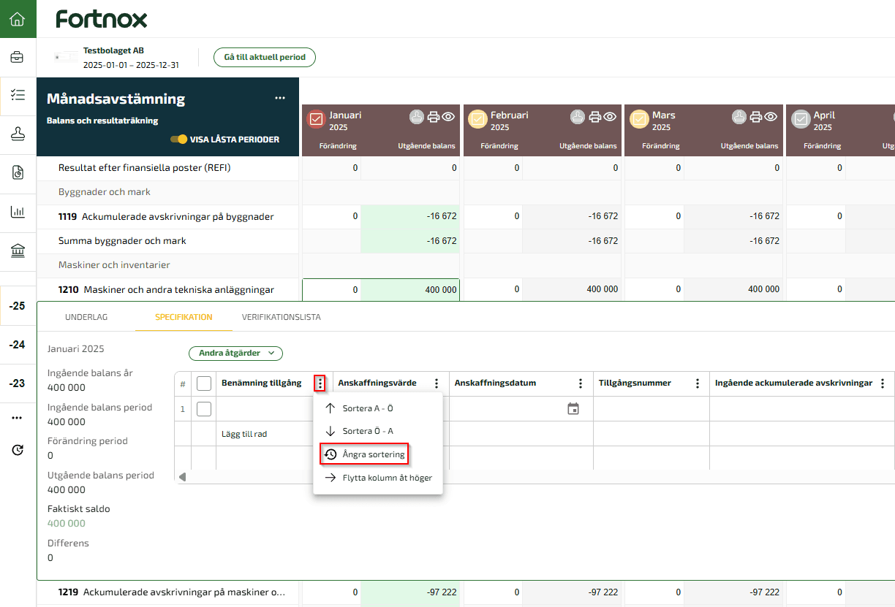Toggle the Januari 2025 period checkbox
Image resolution: width=895 pixels, height=607 pixels.
point(316,119)
